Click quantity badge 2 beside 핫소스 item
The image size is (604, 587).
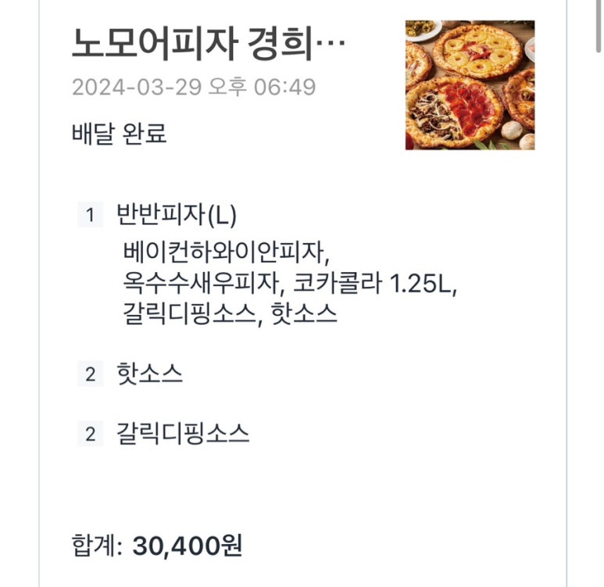pyautogui.click(x=91, y=374)
